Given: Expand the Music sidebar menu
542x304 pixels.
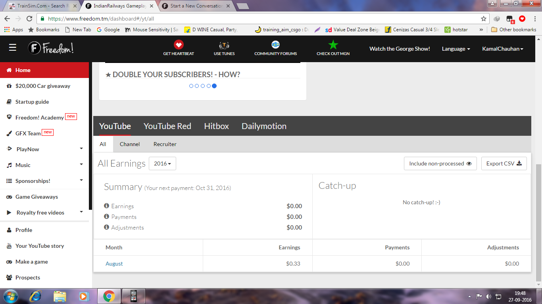Looking at the screenshot, I should click(x=44, y=165).
